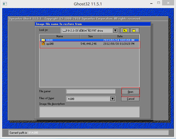Sort by Date column header
This screenshot has width=176, height=139.
tap(120, 36)
